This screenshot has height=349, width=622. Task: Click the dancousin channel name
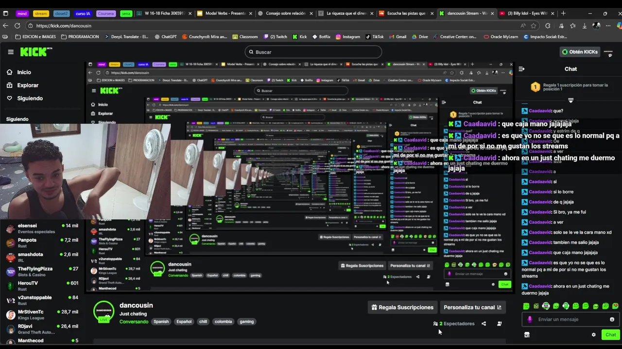click(x=136, y=305)
